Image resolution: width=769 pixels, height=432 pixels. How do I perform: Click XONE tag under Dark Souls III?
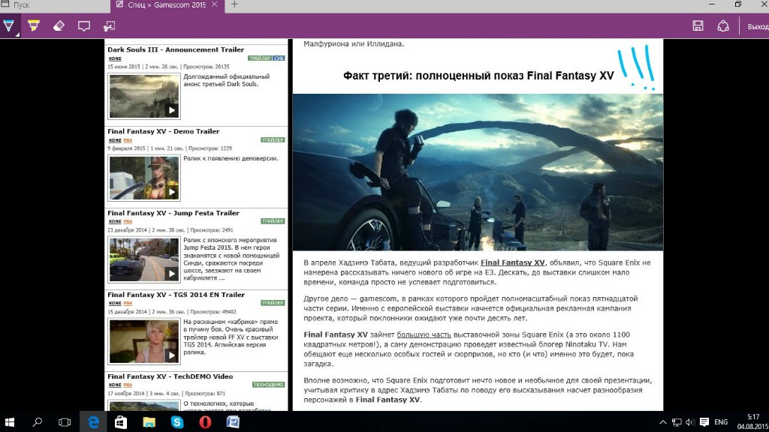click(x=115, y=58)
